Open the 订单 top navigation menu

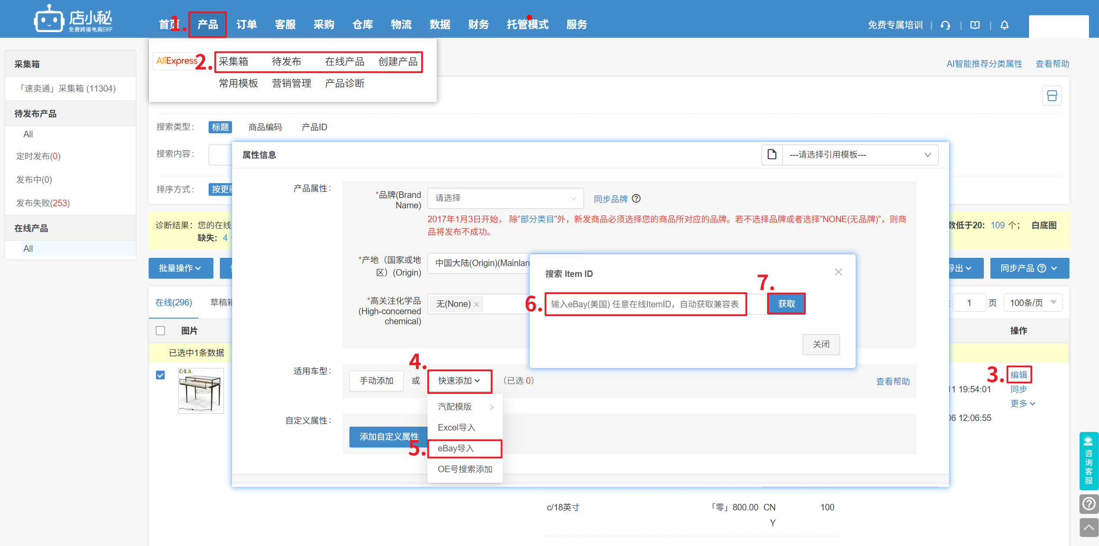(x=246, y=25)
